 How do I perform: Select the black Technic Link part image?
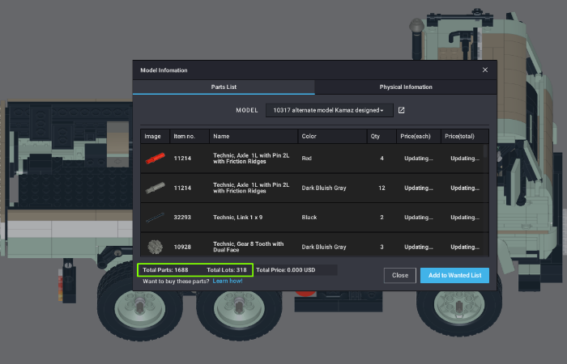pyautogui.click(x=154, y=217)
